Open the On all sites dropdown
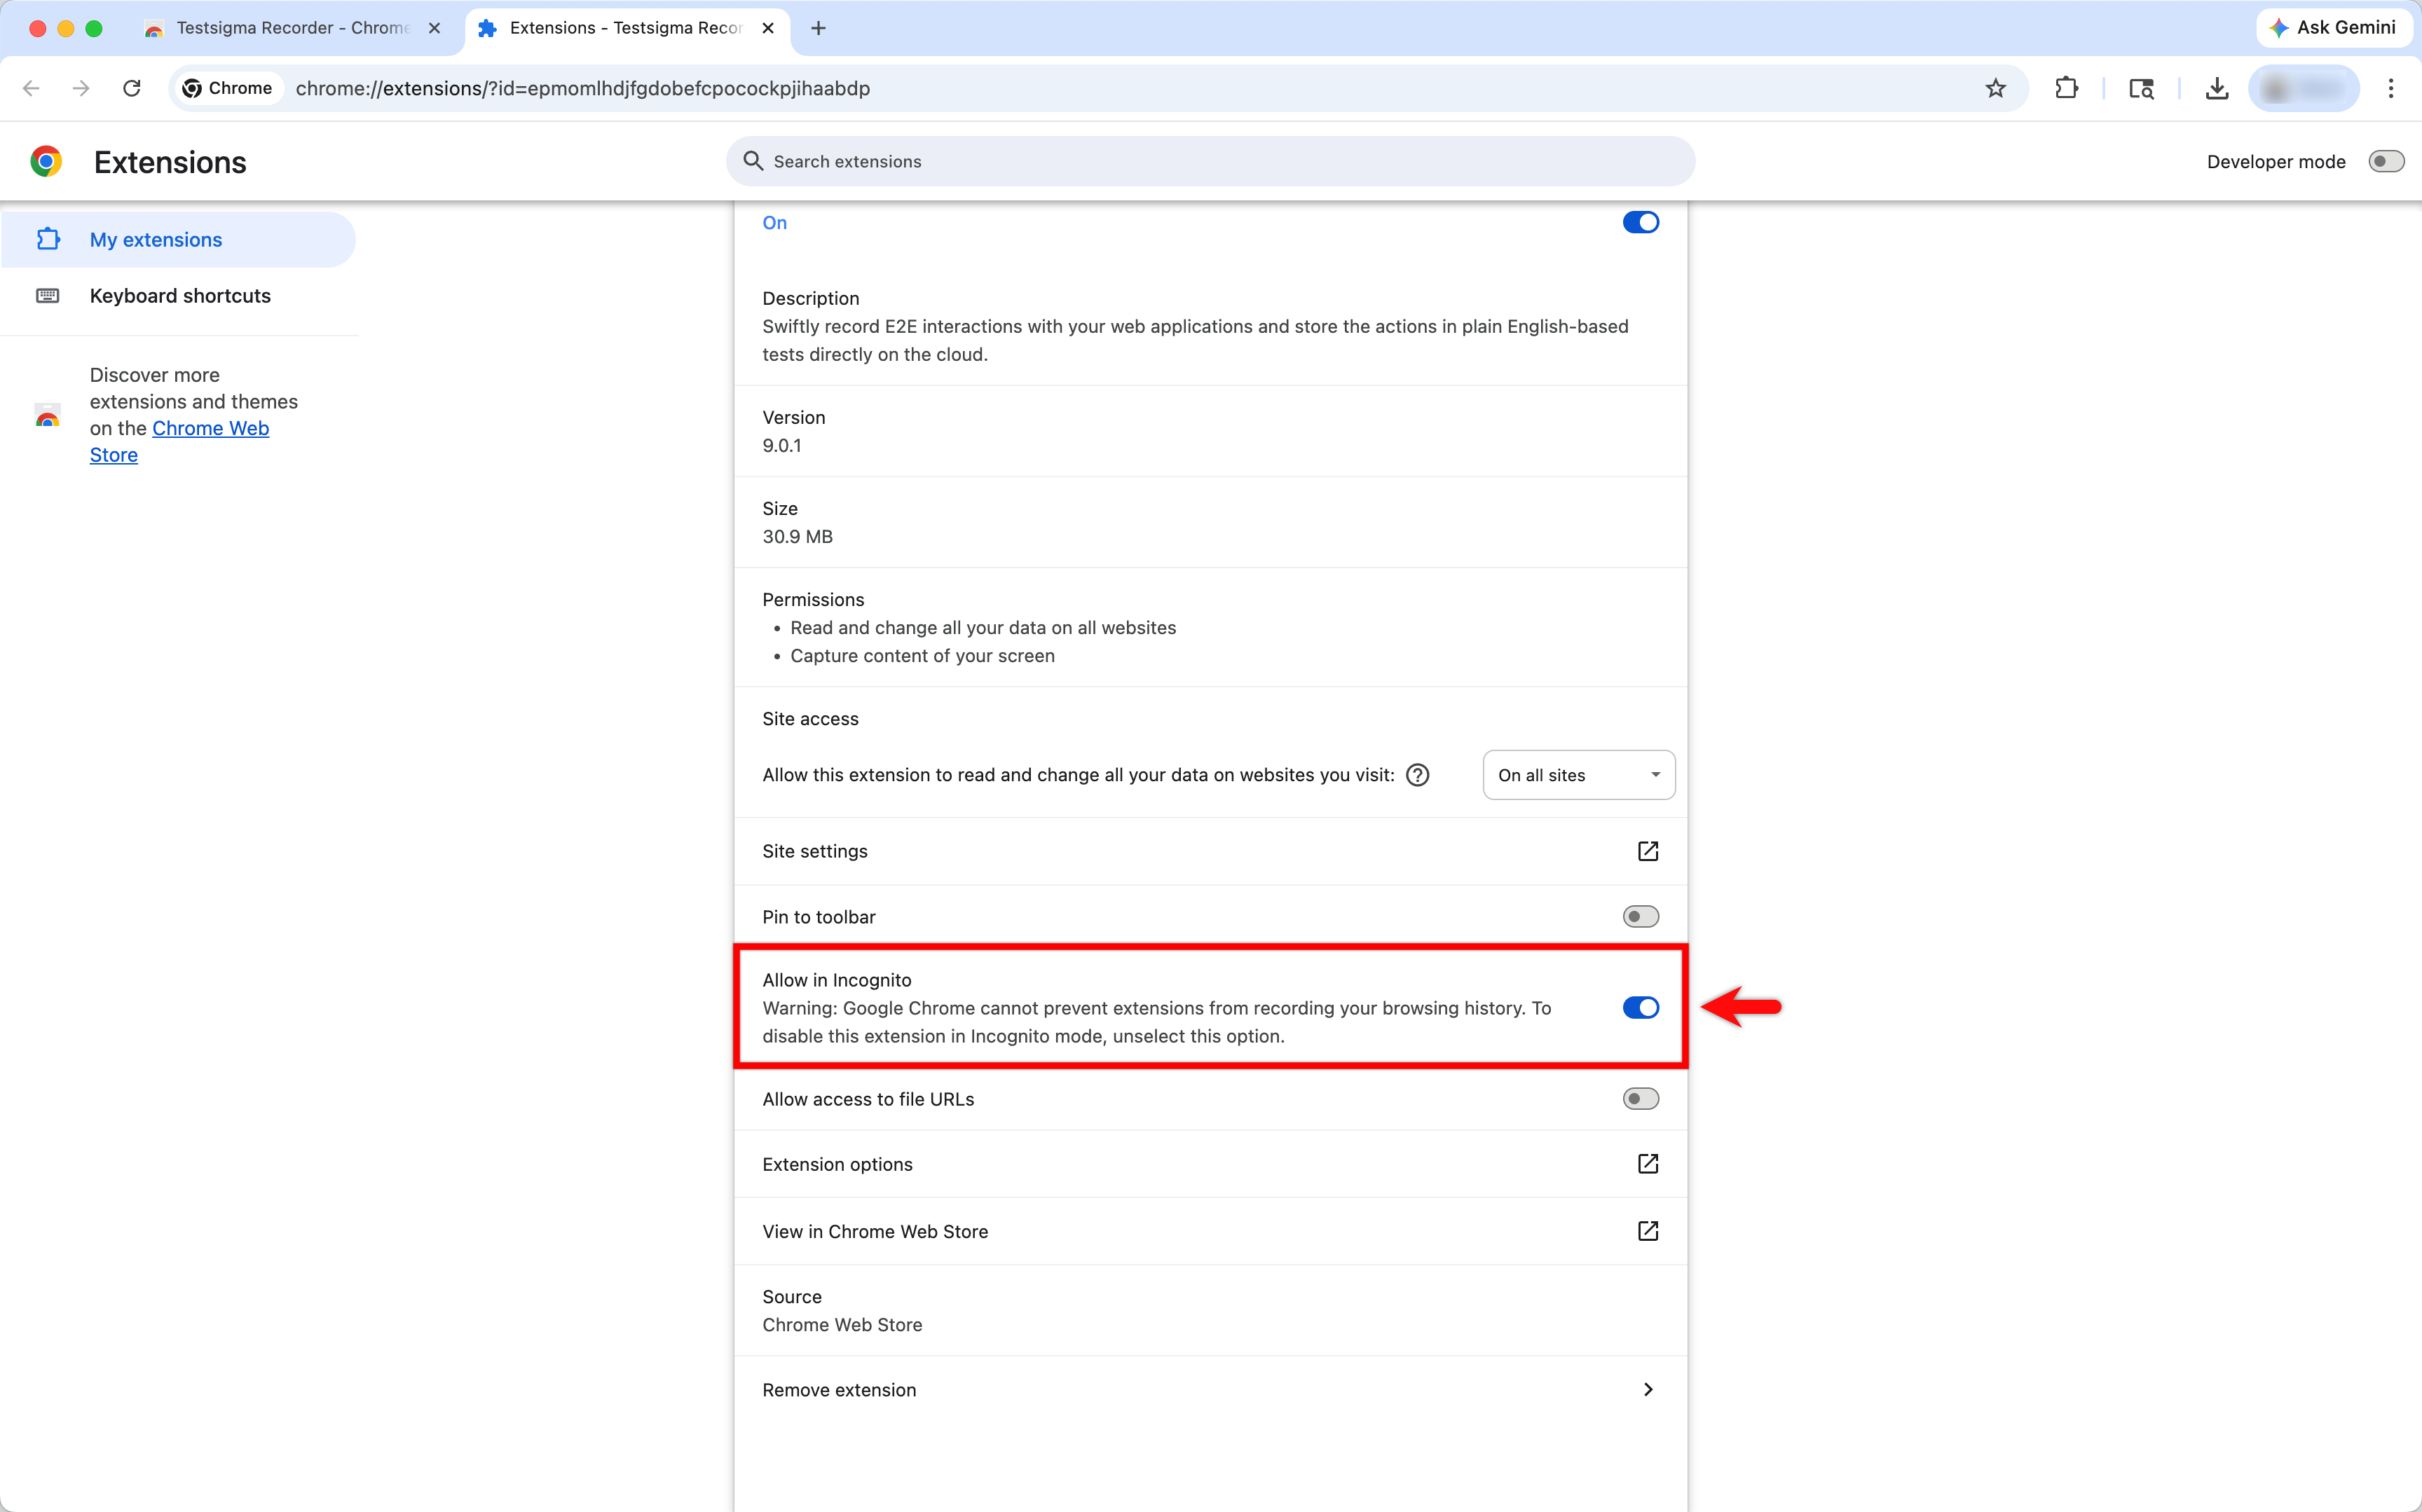Image resolution: width=2422 pixels, height=1512 pixels. (1578, 775)
